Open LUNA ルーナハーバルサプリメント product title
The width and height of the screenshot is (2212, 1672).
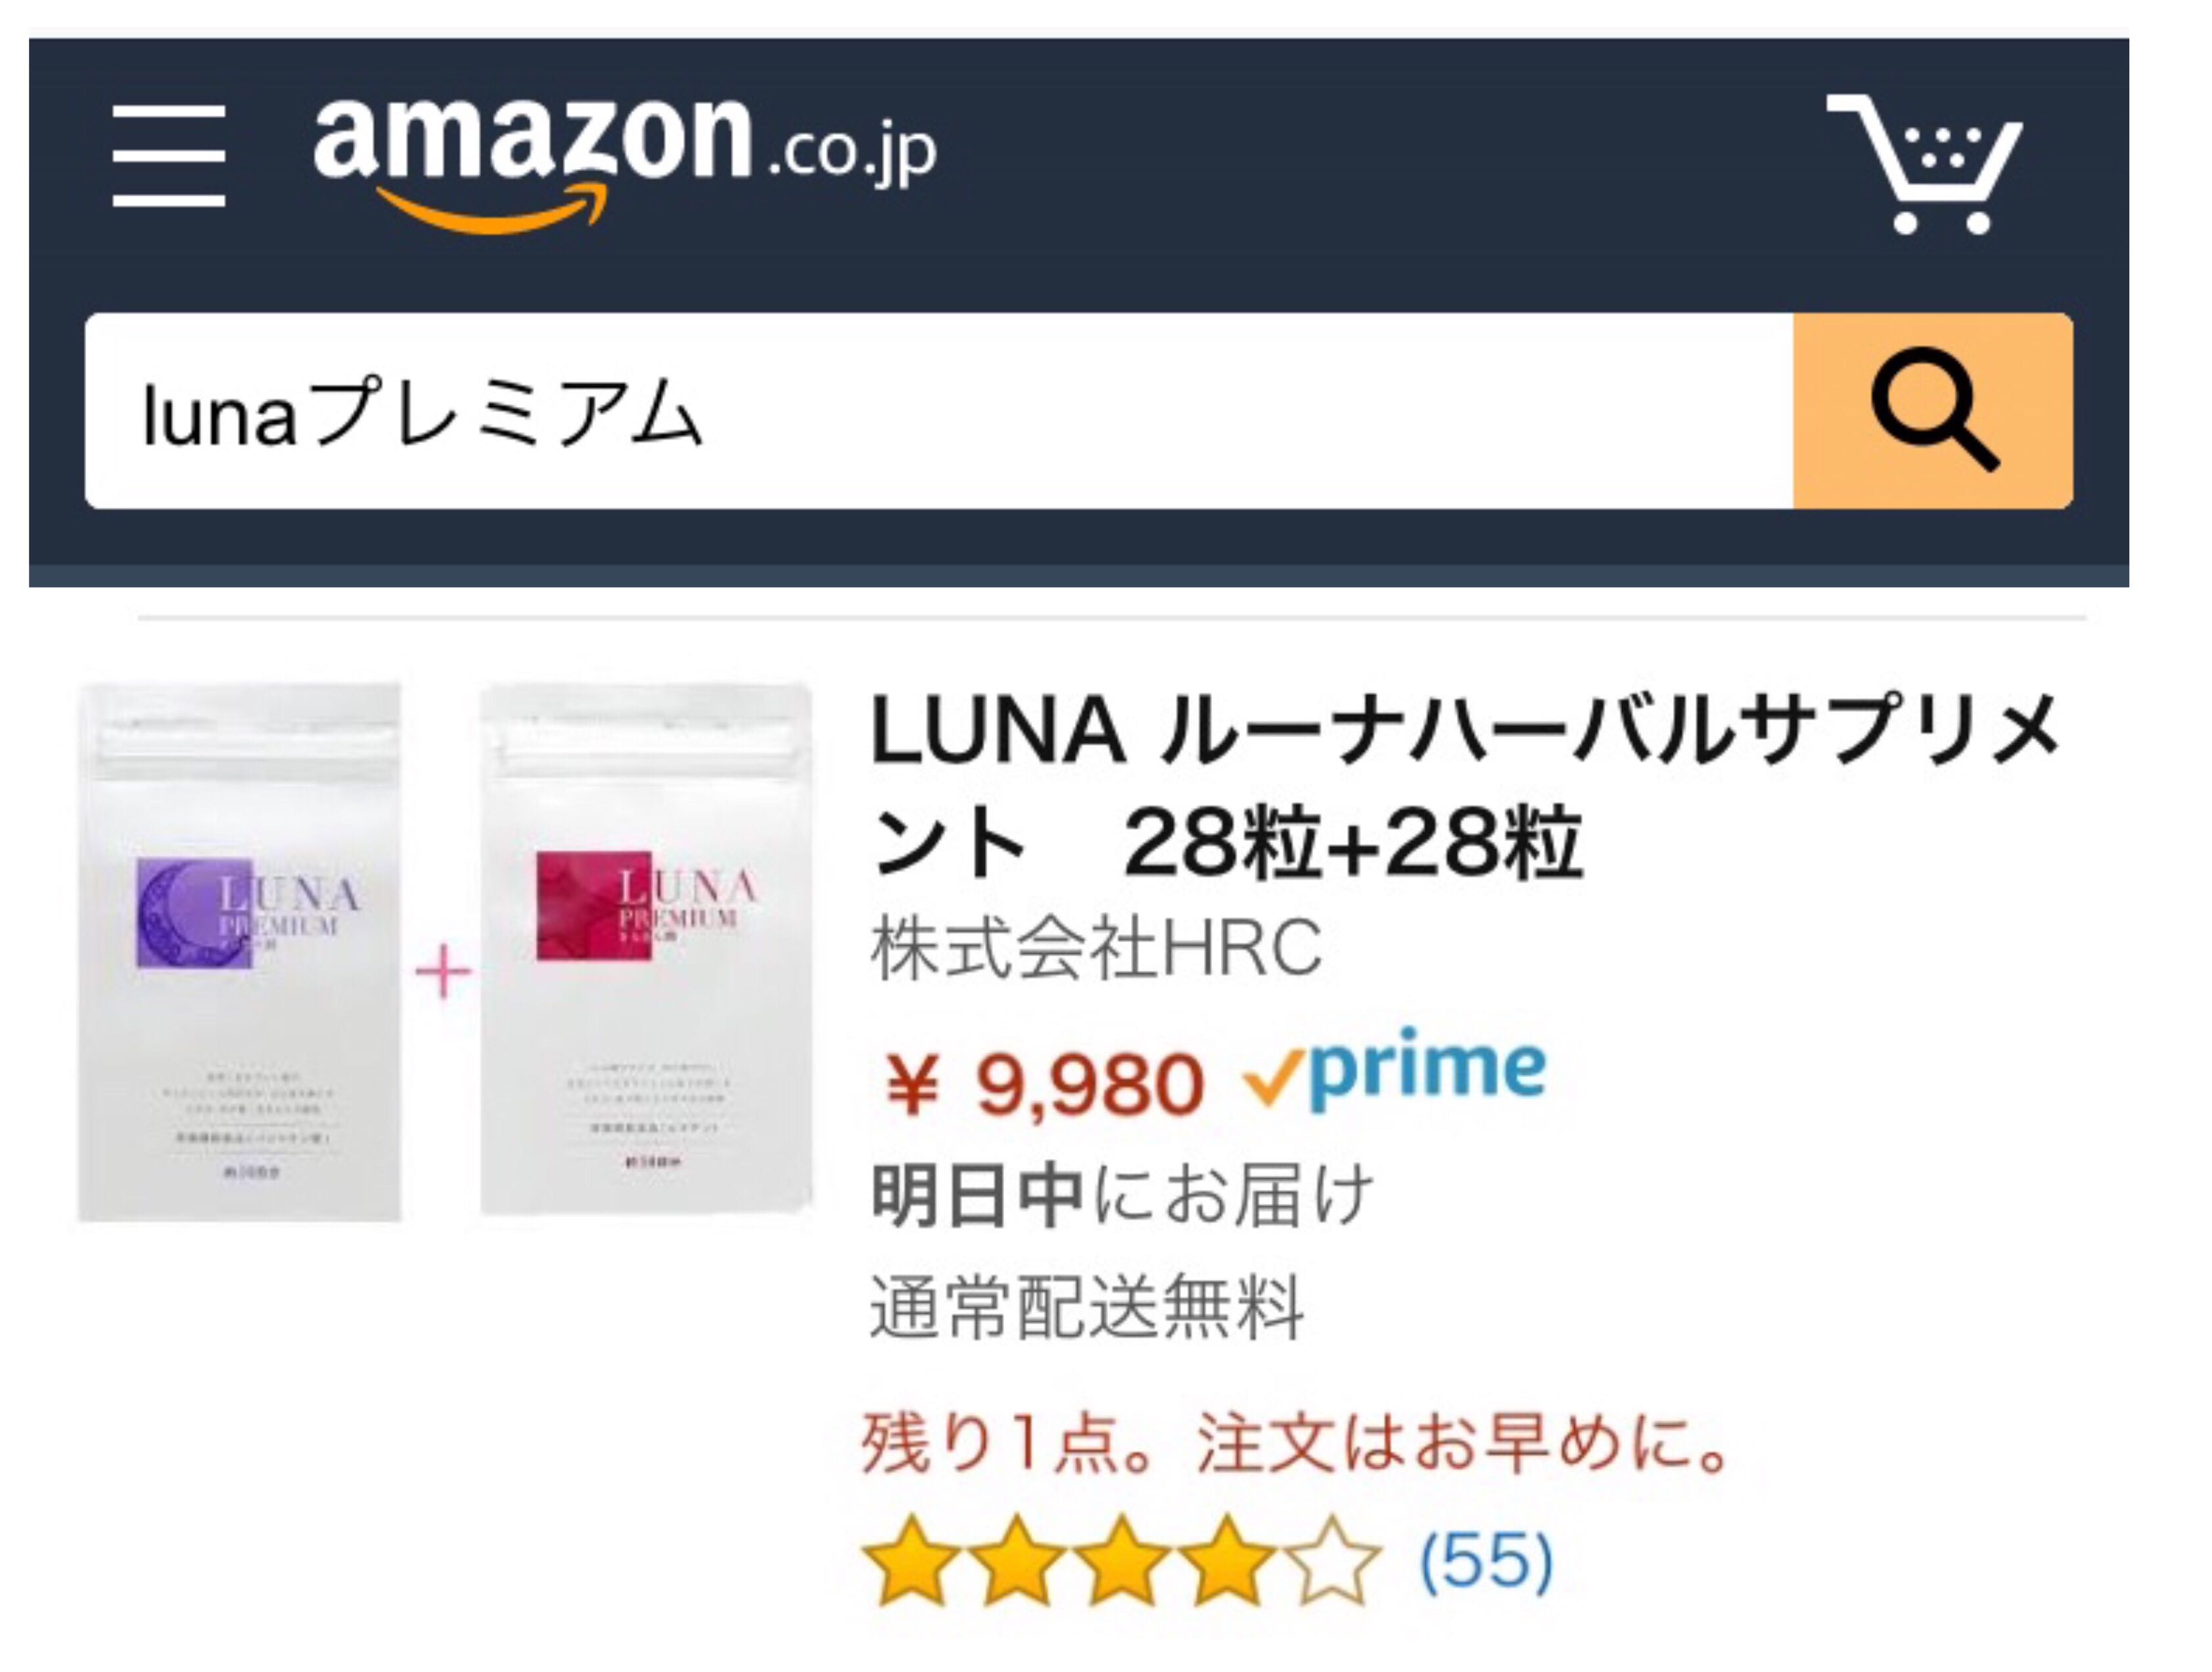point(1466,786)
